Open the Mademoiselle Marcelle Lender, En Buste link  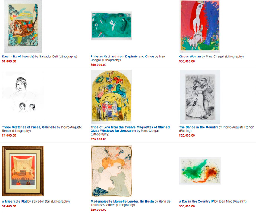(x=122, y=202)
